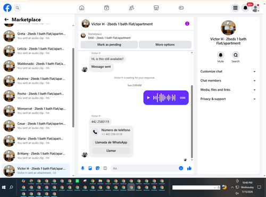266x197 pixels.
Task: Click the Marketplace listing thumbnail in header
Action: tap(83, 36)
